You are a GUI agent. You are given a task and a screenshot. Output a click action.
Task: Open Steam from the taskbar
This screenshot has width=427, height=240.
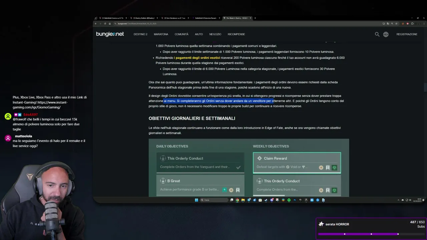click(266, 200)
